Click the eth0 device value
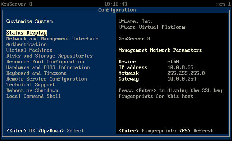 [173, 62]
